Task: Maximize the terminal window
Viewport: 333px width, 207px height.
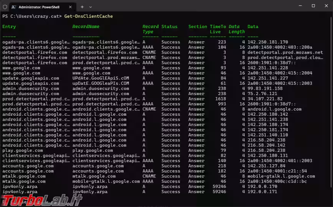Action: (313, 6)
